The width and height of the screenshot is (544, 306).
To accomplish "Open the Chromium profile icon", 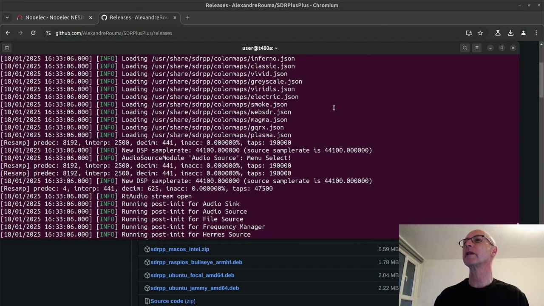I will click(524, 33).
